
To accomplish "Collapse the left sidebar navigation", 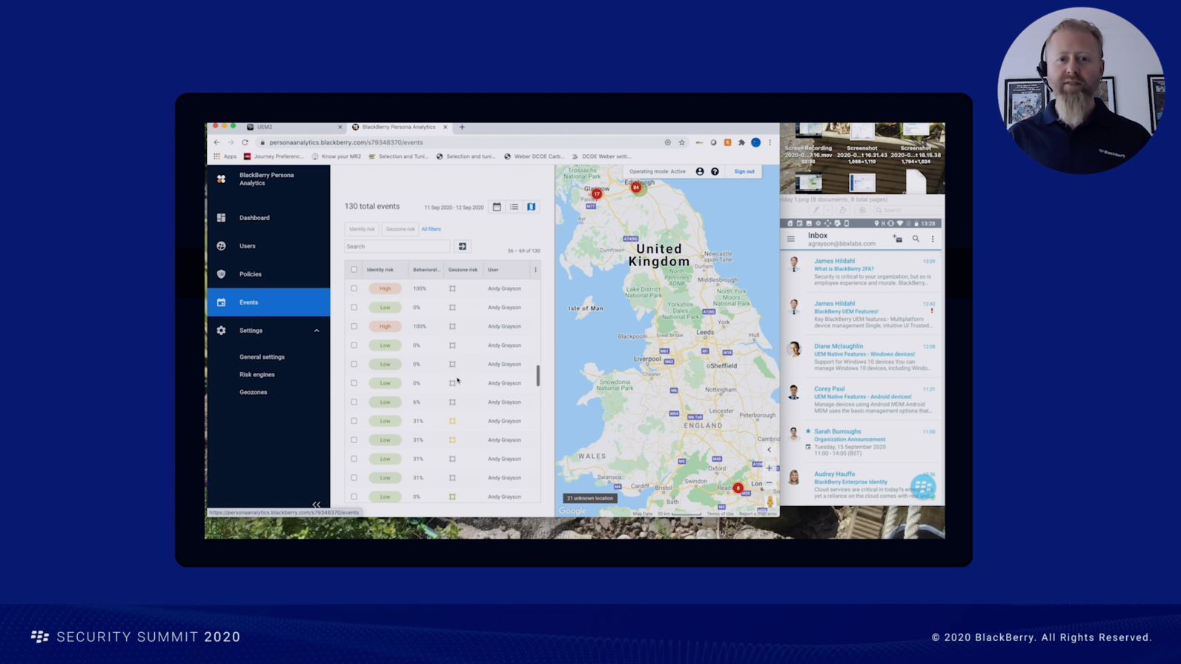I will pyautogui.click(x=317, y=504).
